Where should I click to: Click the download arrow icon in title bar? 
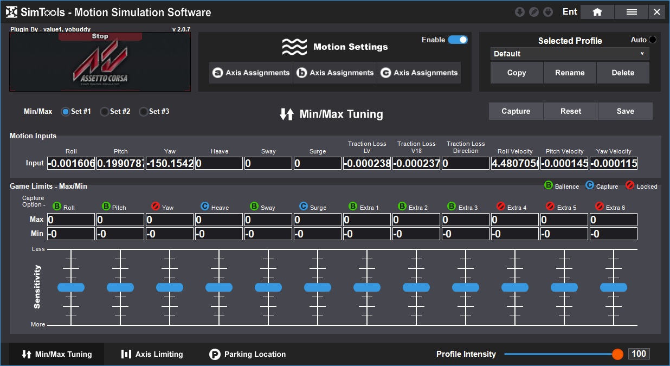[520, 12]
